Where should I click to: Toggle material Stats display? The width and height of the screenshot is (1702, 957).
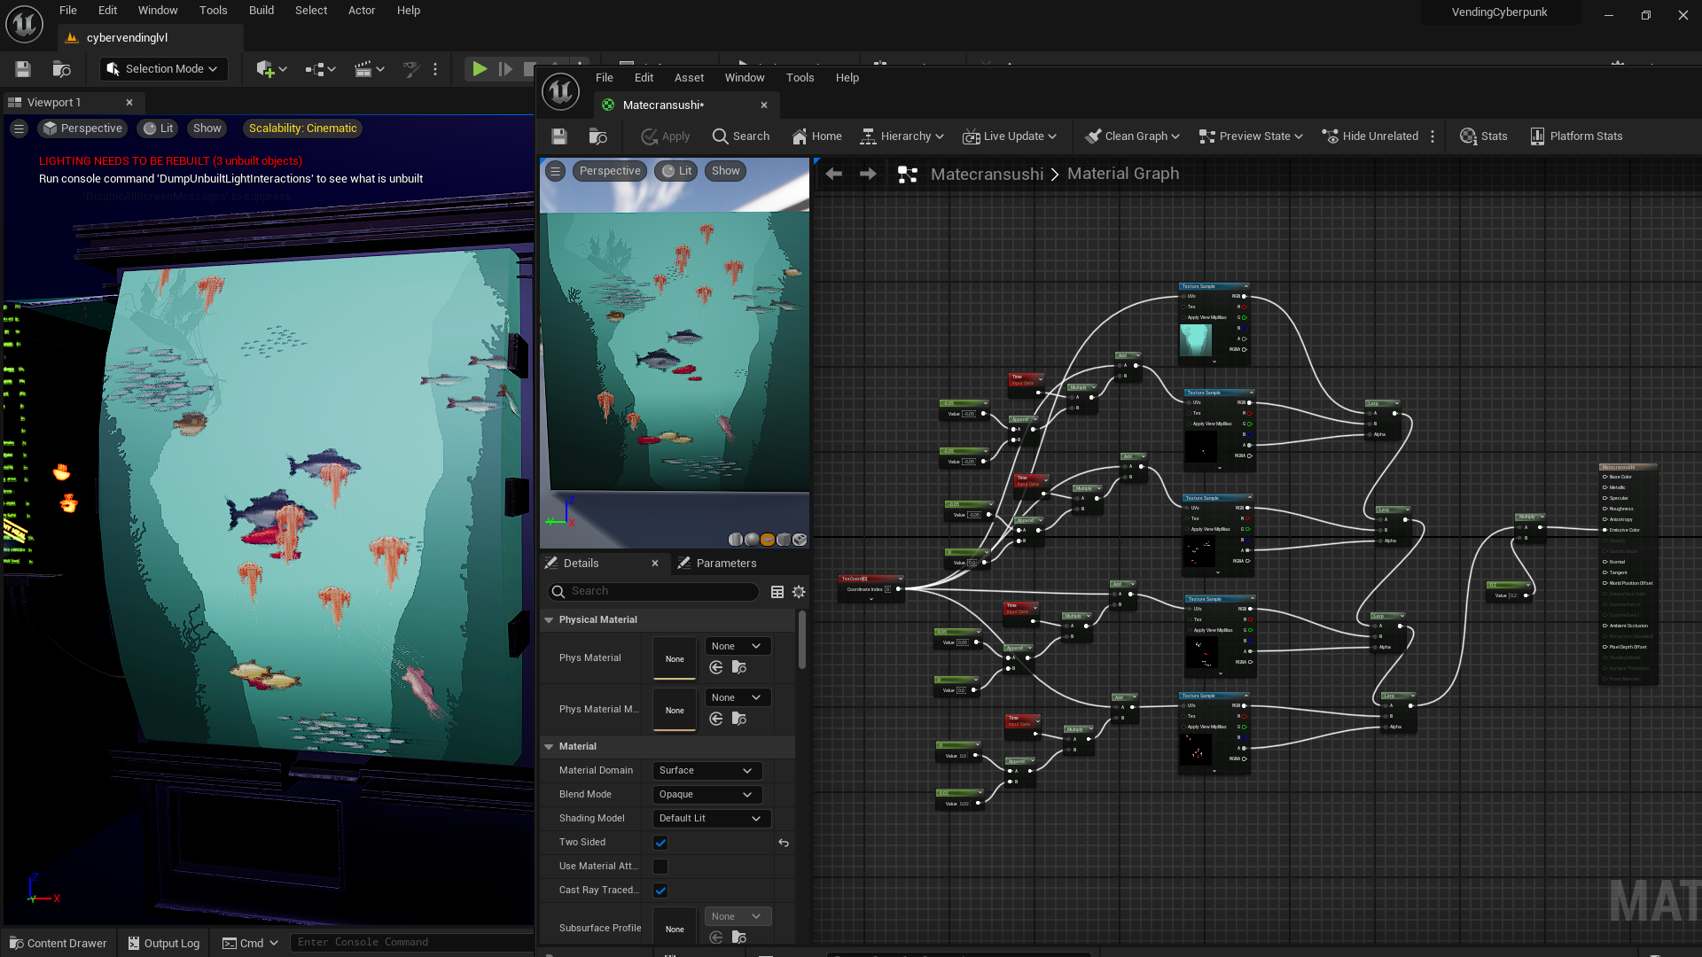[1484, 136]
